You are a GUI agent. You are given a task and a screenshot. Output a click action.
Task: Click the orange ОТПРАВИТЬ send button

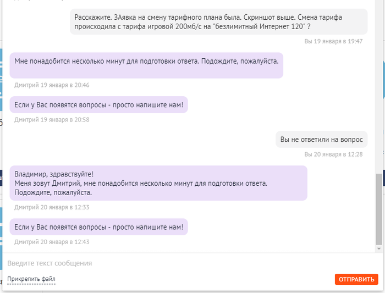click(356, 279)
